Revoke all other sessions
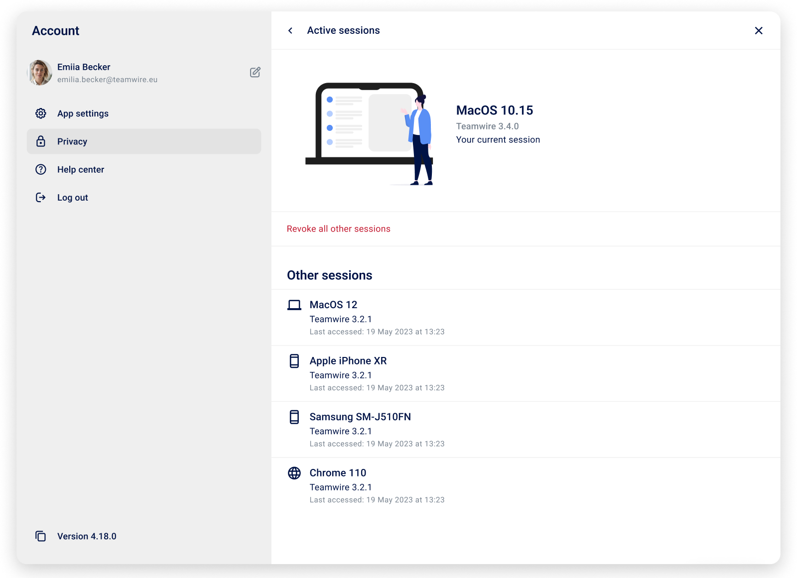 coord(339,229)
